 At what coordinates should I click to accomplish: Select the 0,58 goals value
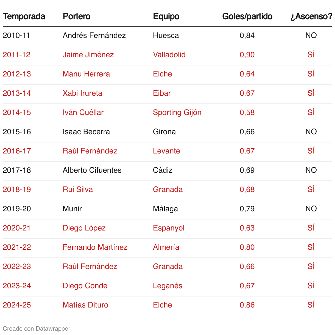pyautogui.click(x=247, y=112)
